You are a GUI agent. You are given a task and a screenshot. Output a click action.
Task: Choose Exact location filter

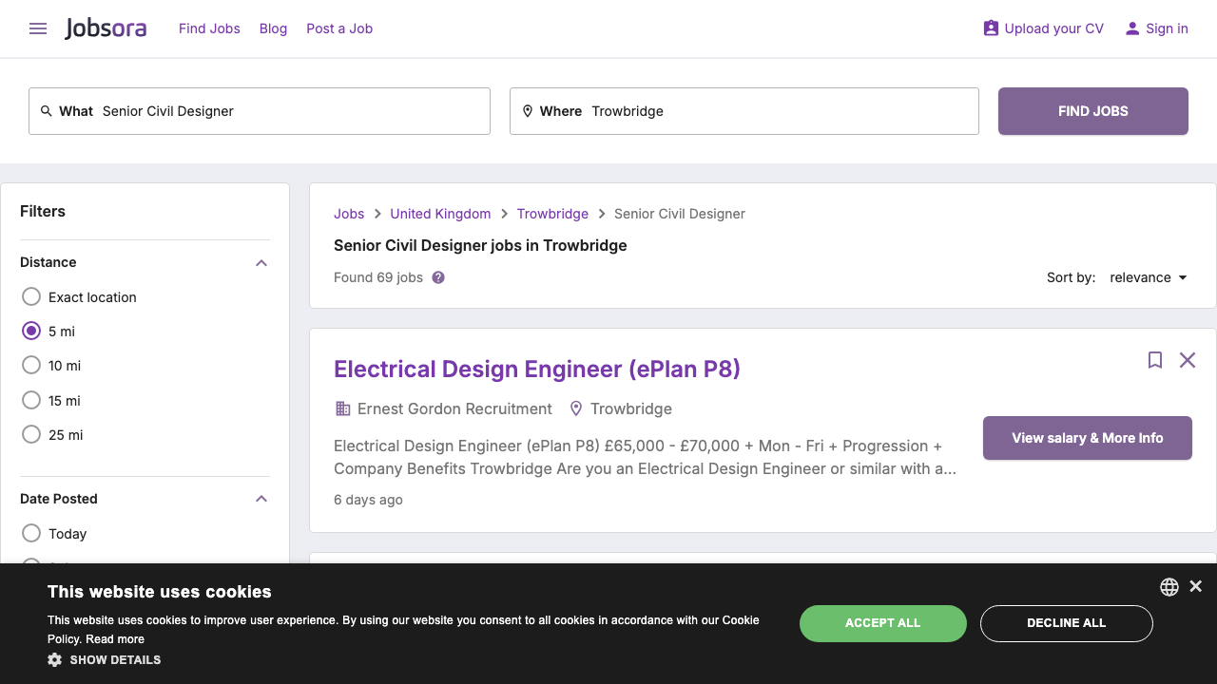click(x=30, y=296)
